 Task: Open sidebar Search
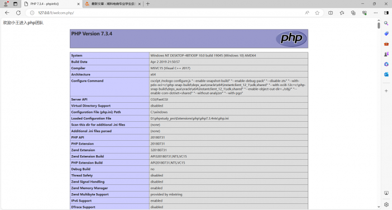pyautogui.click(x=386, y=23)
